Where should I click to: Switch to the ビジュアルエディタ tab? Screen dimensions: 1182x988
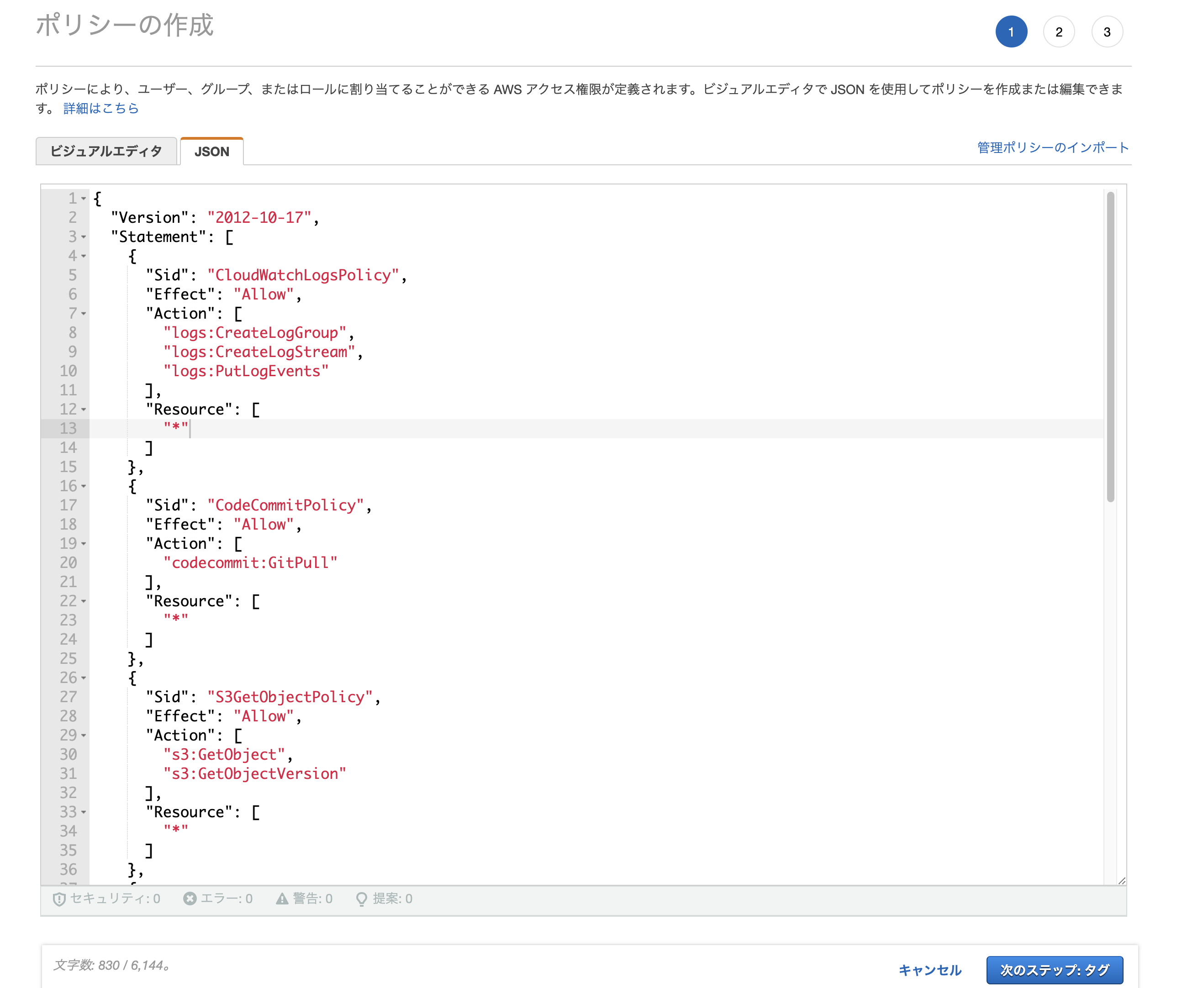point(106,151)
